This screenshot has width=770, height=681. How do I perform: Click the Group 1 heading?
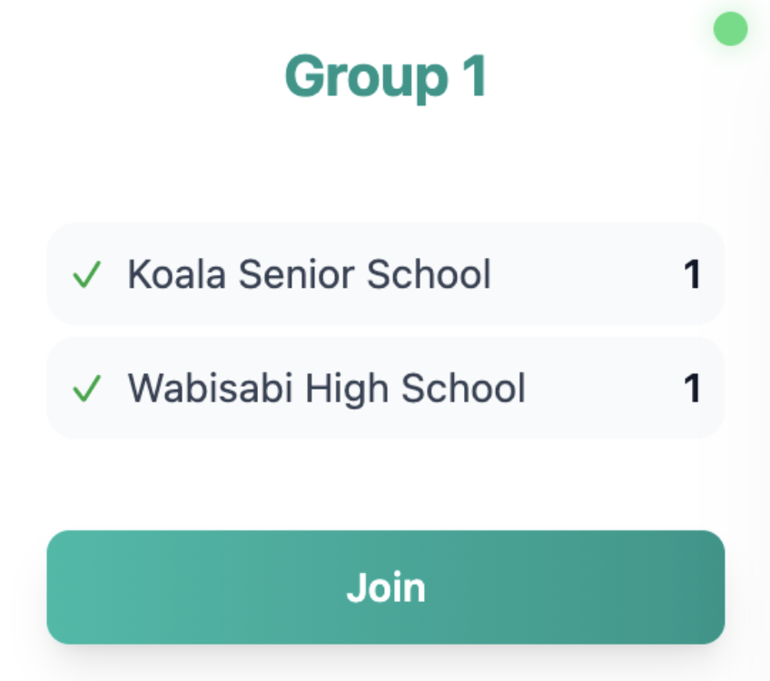pyautogui.click(x=386, y=77)
